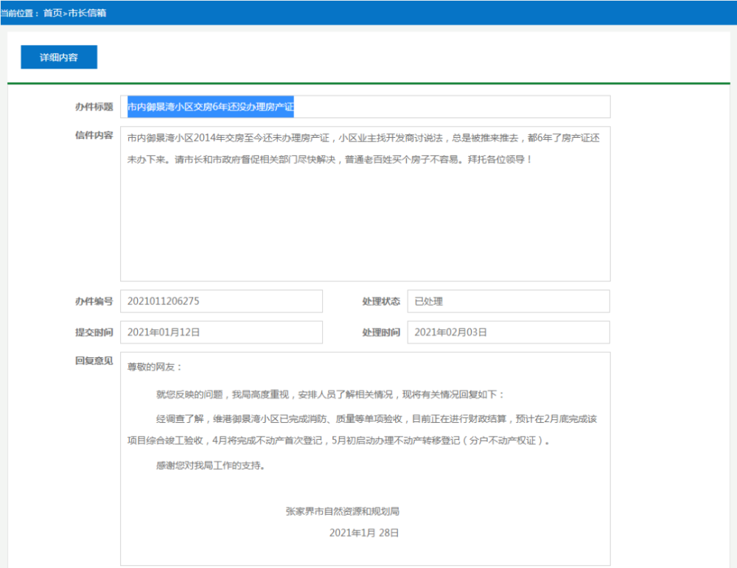This screenshot has height=568, width=737.
Task: Click the reply line starting 经调查了解
Action: 377,418
